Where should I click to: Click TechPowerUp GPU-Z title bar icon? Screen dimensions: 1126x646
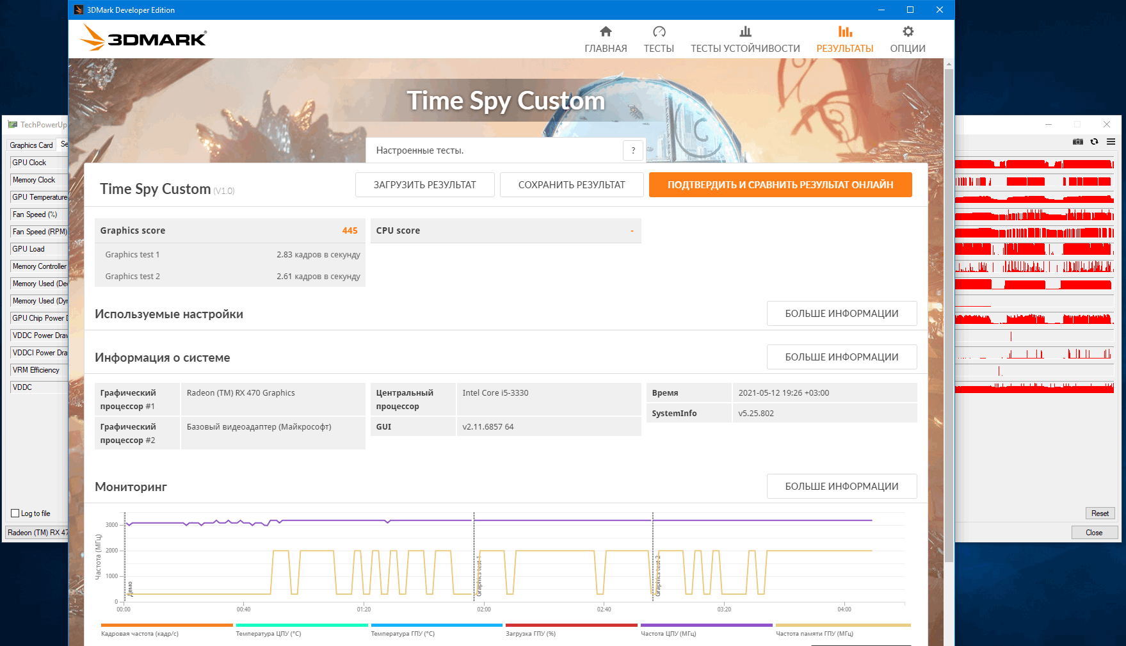pos(13,124)
